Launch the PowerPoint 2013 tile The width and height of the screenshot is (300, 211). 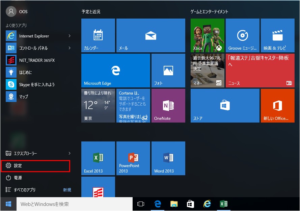(133, 158)
